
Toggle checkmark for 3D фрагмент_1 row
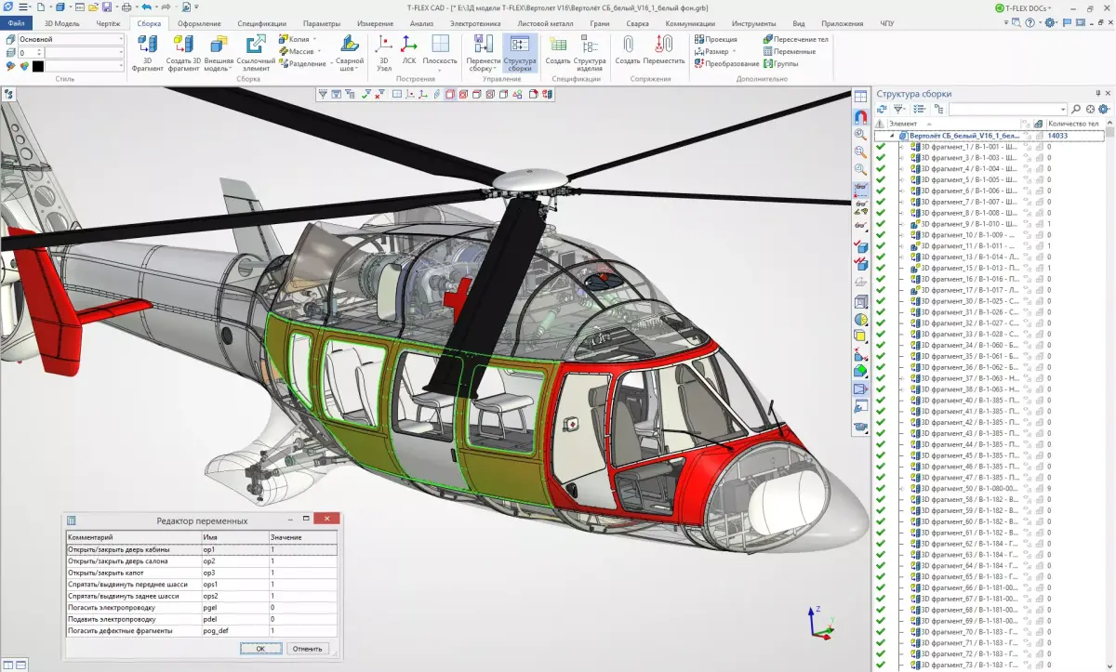coord(881,146)
